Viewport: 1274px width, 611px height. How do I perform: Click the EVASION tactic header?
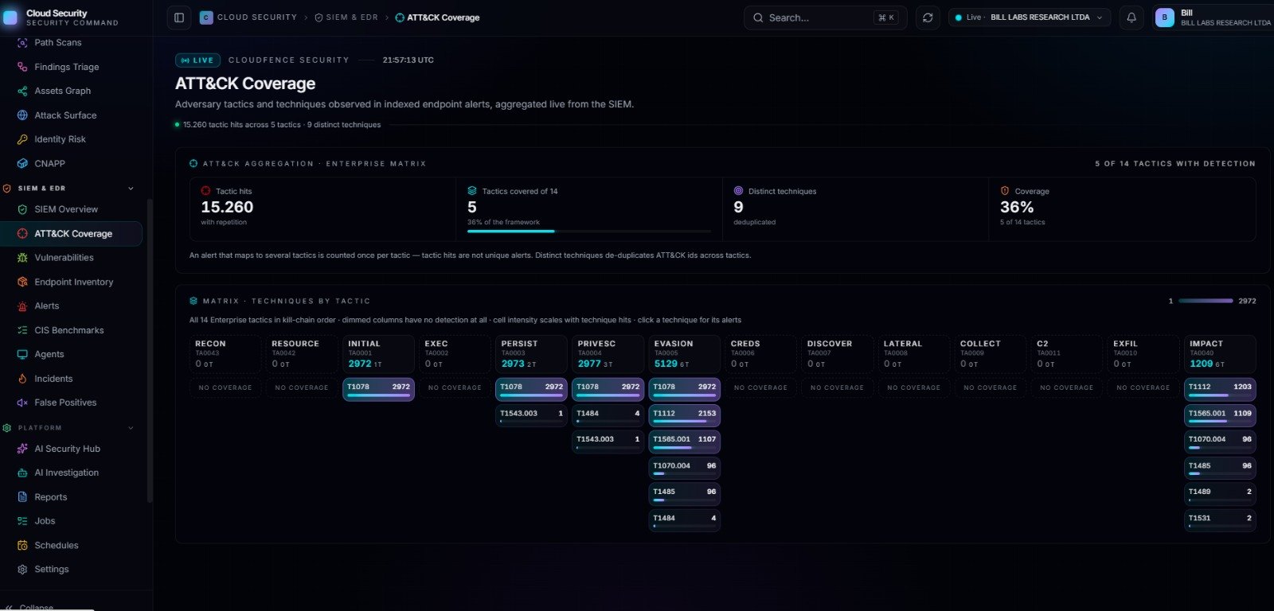tap(684, 354)
